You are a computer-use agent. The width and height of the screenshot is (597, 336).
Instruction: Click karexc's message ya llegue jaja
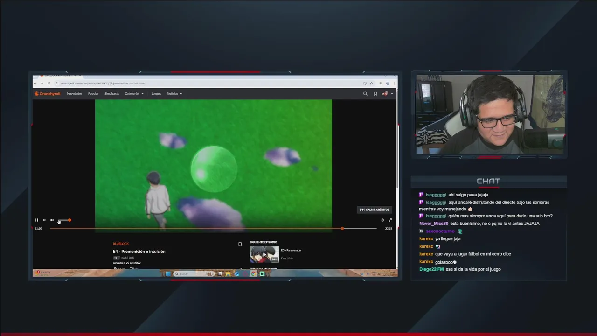pos(448,239)
